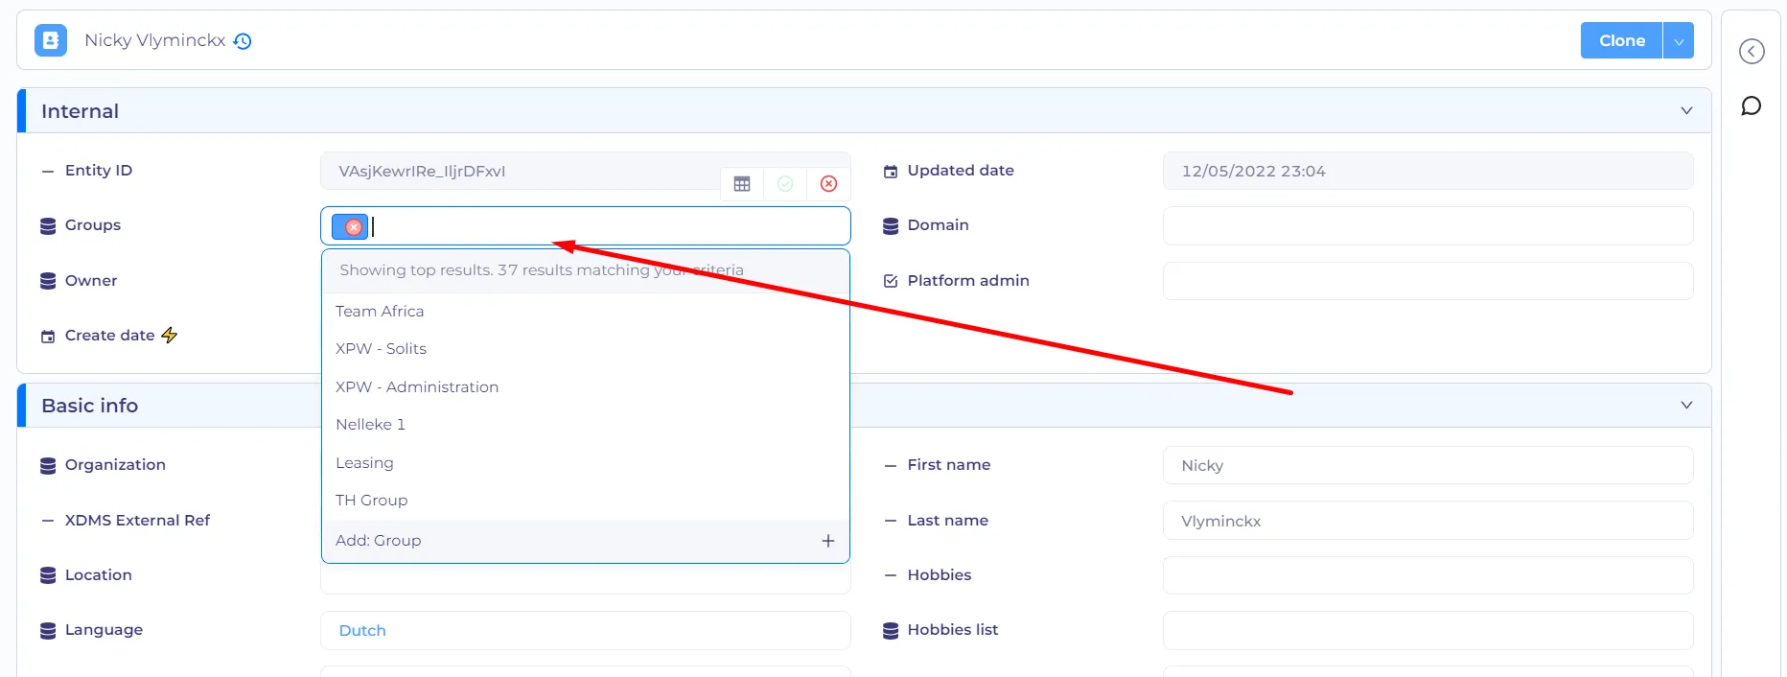Click the Platform admin field
This screenshot has height=677, width=1787.
pos(1428,281)
